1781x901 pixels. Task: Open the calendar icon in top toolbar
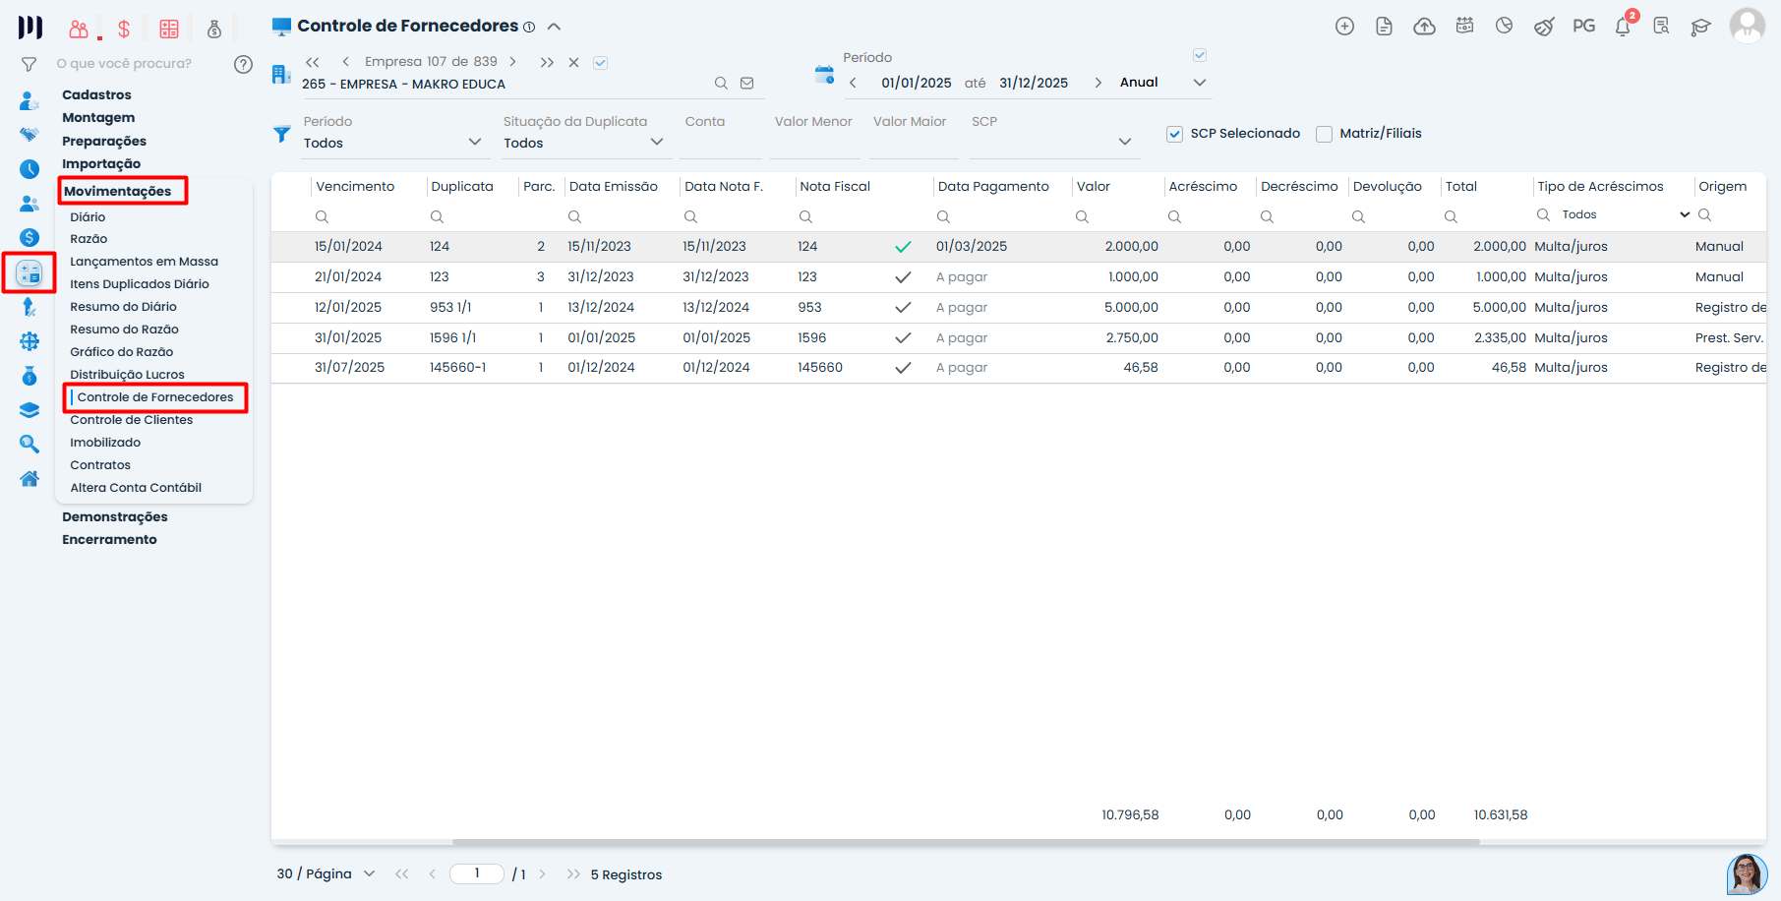point(1464,27)
